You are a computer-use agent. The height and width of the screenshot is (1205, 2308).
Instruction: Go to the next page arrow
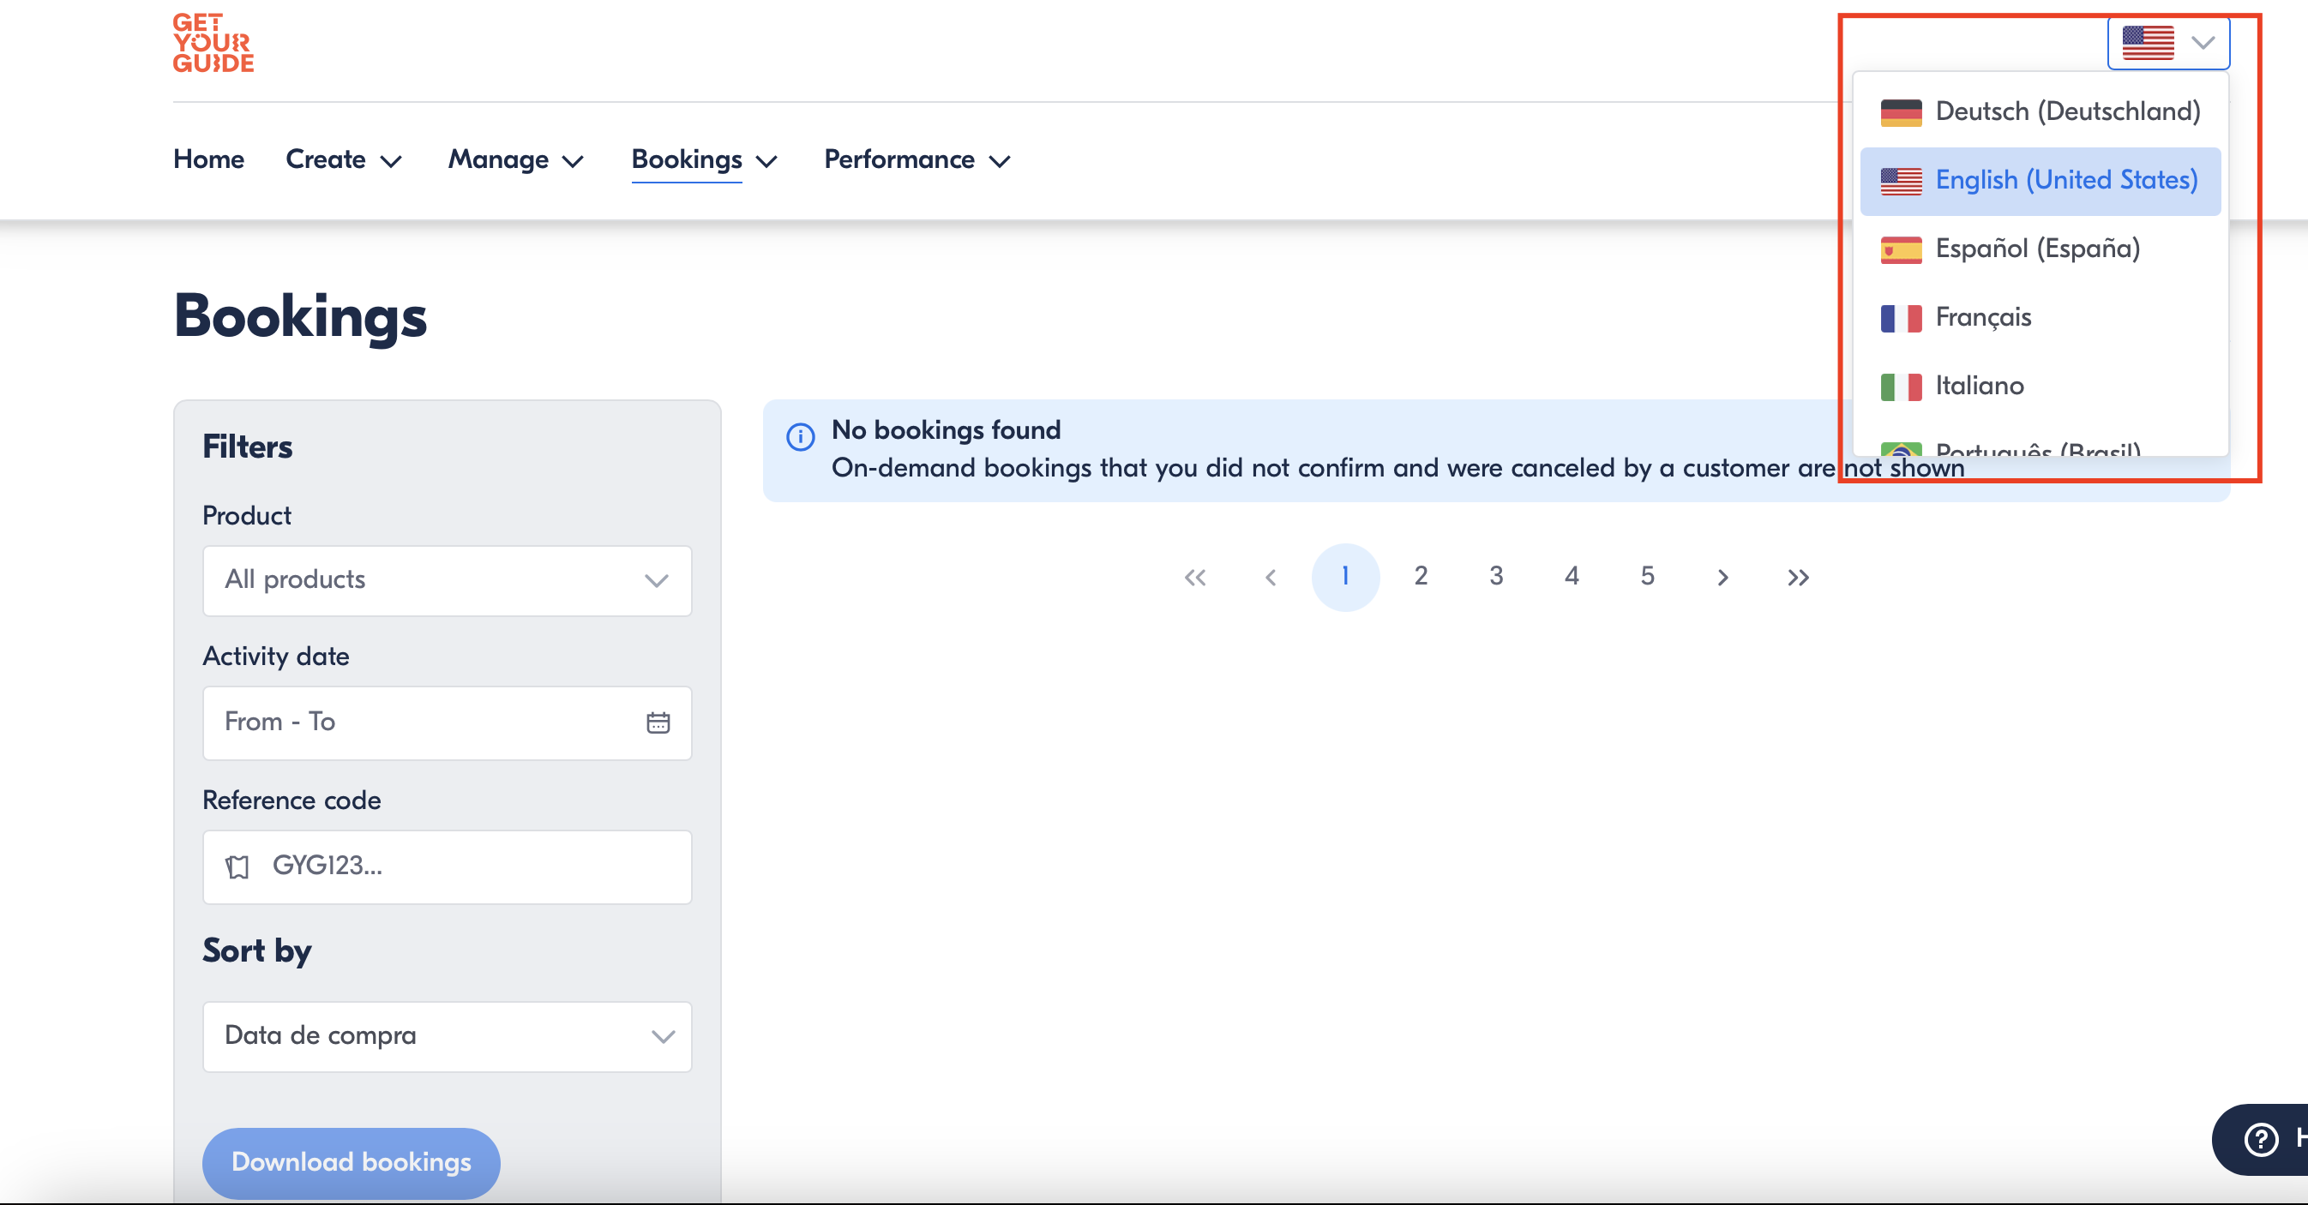1722,577
